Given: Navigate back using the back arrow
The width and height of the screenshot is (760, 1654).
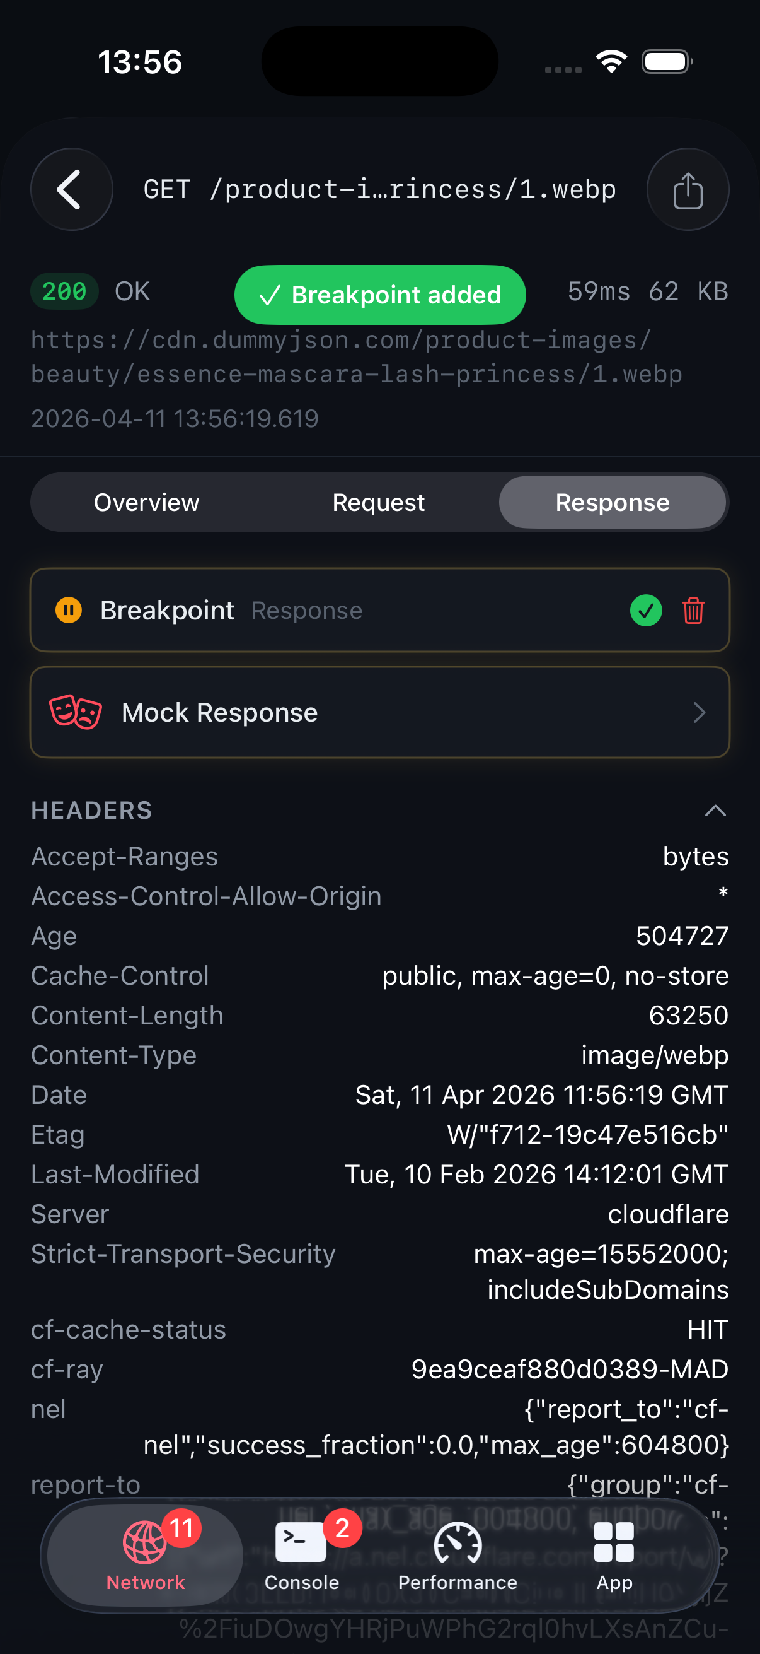Looking at the screenshot, I should [x=71, y=189].
